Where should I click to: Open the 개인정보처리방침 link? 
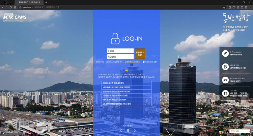click(x=133, y=62)
